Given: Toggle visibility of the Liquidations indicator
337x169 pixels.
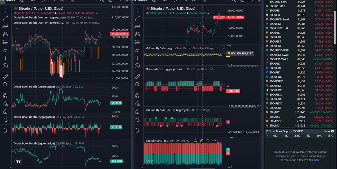Looking at the screenshot, I should (195, 141).
